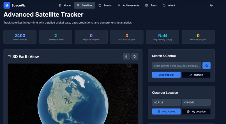Click the 2400 Total Satellites card
The image size is (226, 124).
click(x=20, y=37)
